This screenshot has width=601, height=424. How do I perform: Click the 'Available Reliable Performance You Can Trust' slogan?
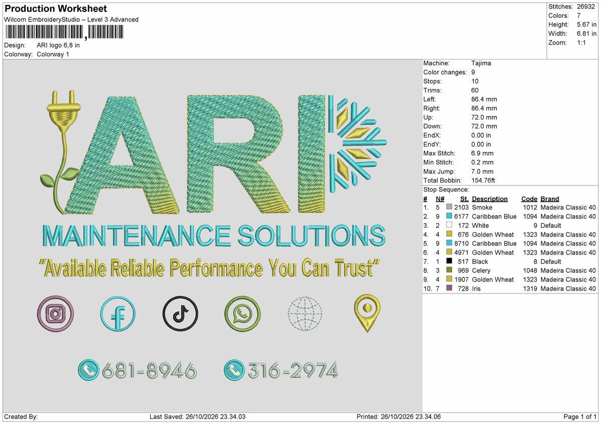[209, 268]
